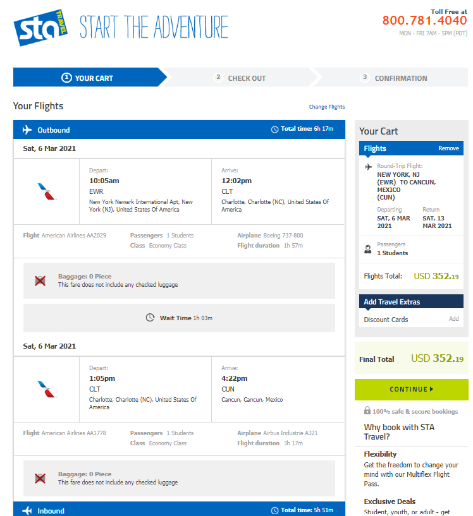Screen dimensions: 473x516
Task: Remove flights from the cart
Action: click(x=448, y=148)
